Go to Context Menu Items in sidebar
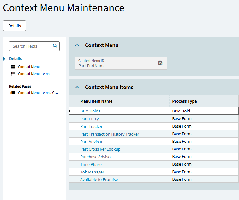 coord(34,74)
